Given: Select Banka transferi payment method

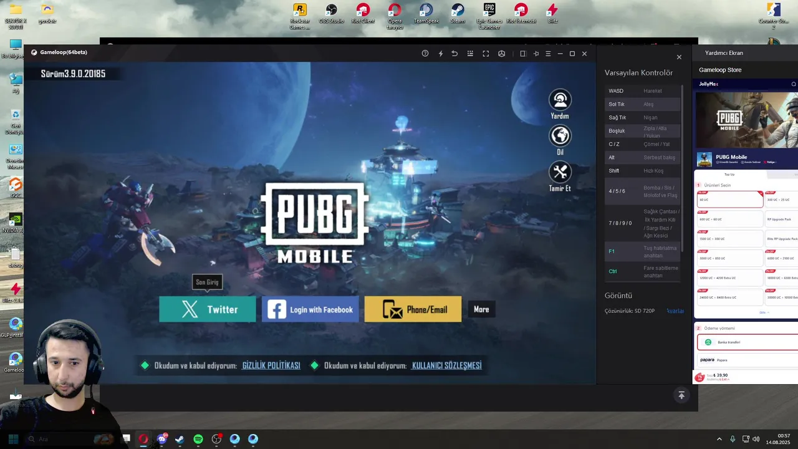Looking at the screenshot, I should point(748,342).
